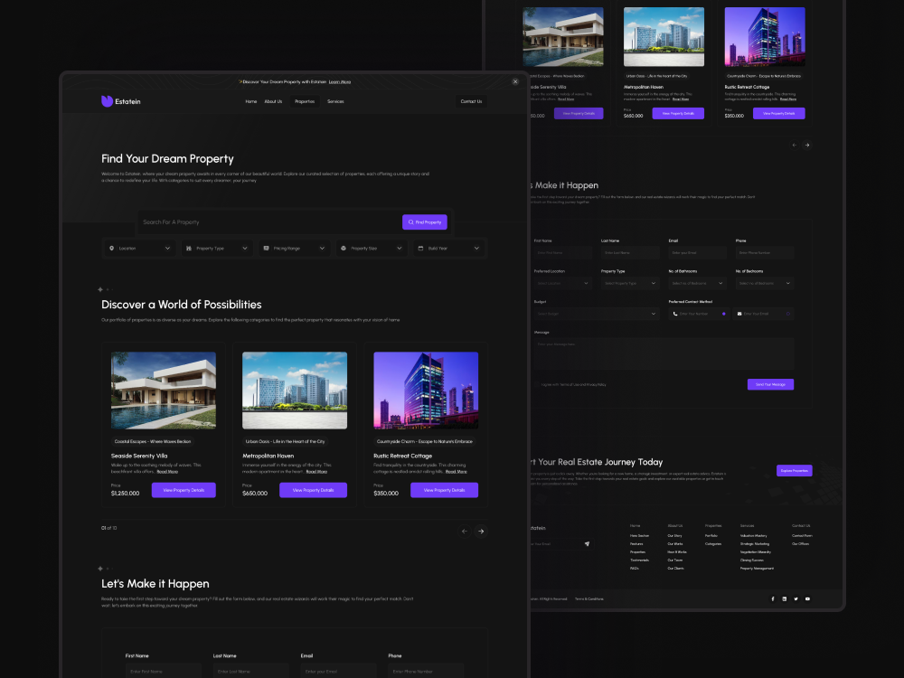Click the magnifier icon on Find Property
Screen dimensions: 904x678
point(410,221)
